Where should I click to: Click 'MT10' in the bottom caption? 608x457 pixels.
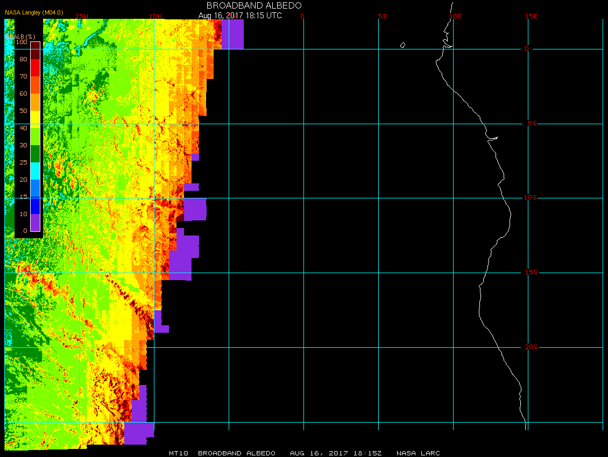point(179,453)
